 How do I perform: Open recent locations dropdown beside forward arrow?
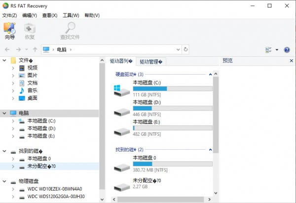[x=27, y=49]
